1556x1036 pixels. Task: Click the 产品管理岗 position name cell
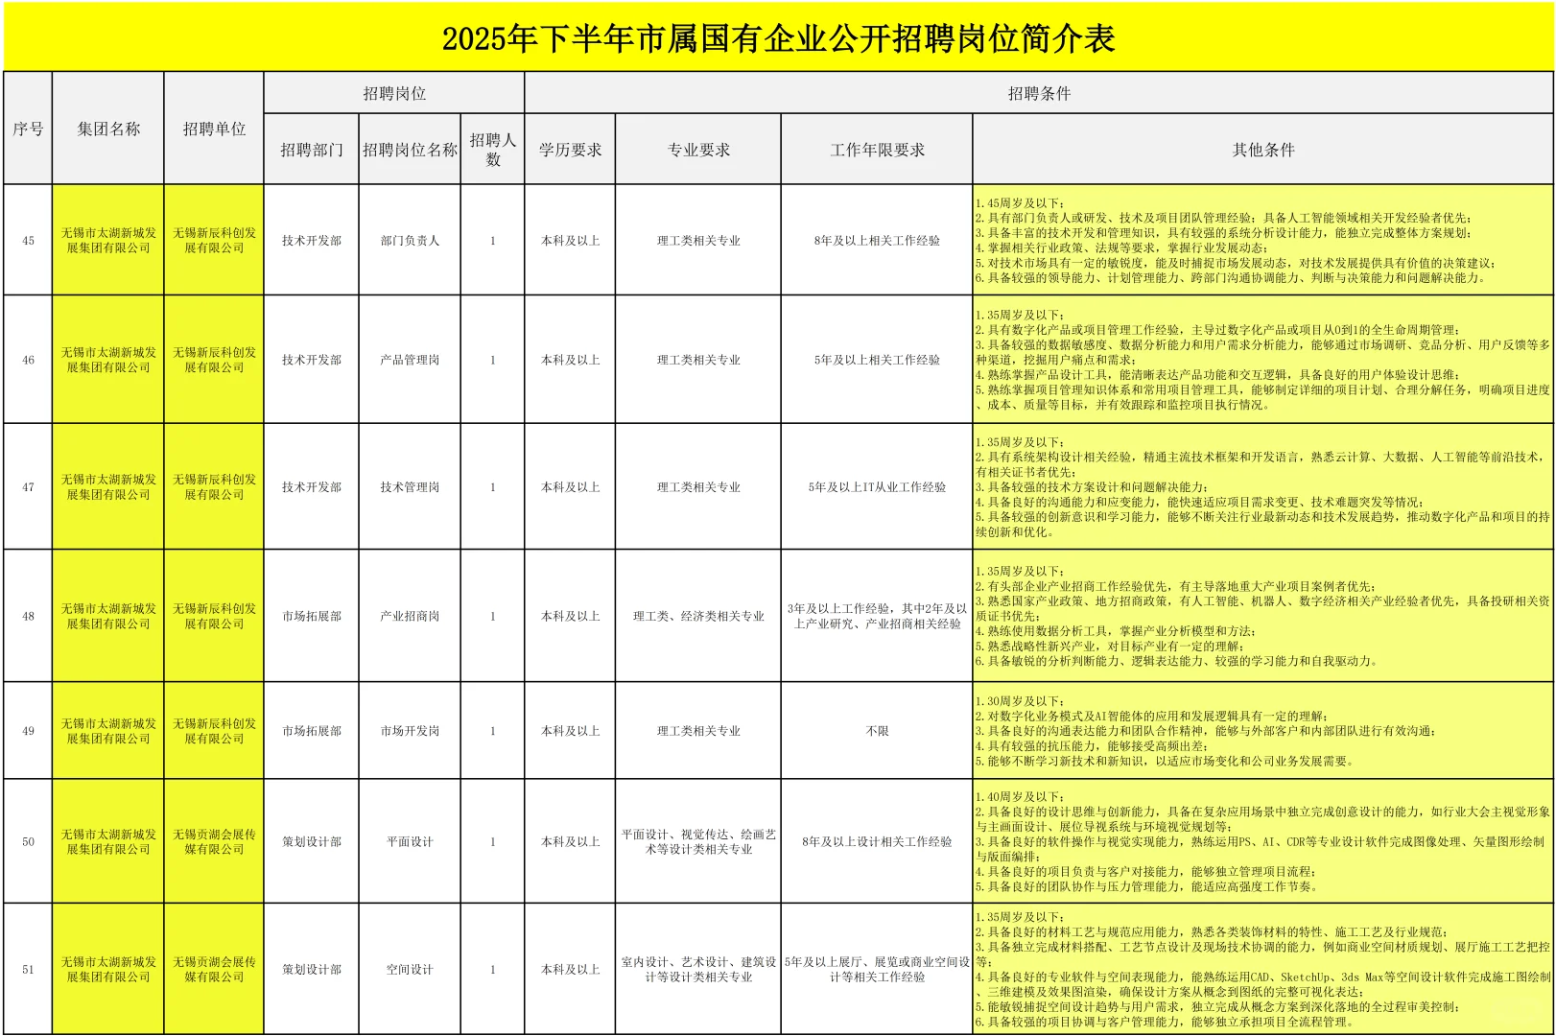point(409,358)
